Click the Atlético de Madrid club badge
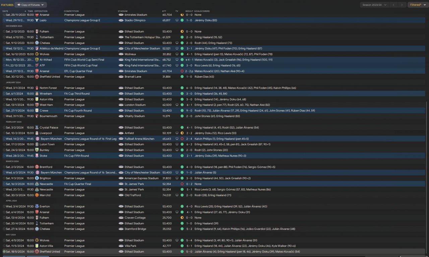Viewport: 429px width, 257px height. (x=37, y=49)
